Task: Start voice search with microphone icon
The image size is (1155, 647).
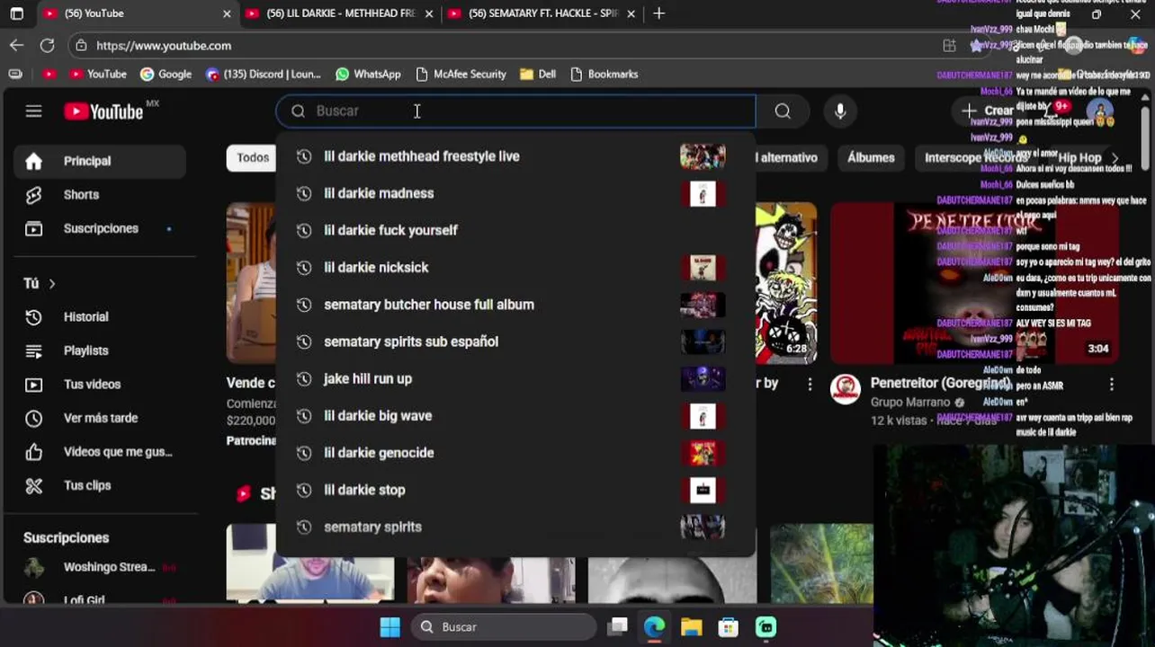Action: click(x=840, y=111)
